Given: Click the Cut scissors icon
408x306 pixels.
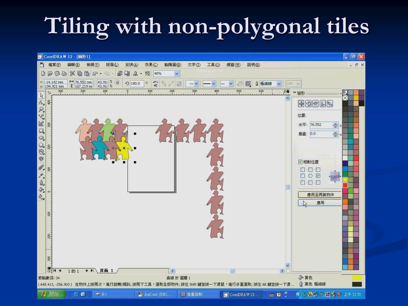Looking at the screenshot, I should [73, 74].
